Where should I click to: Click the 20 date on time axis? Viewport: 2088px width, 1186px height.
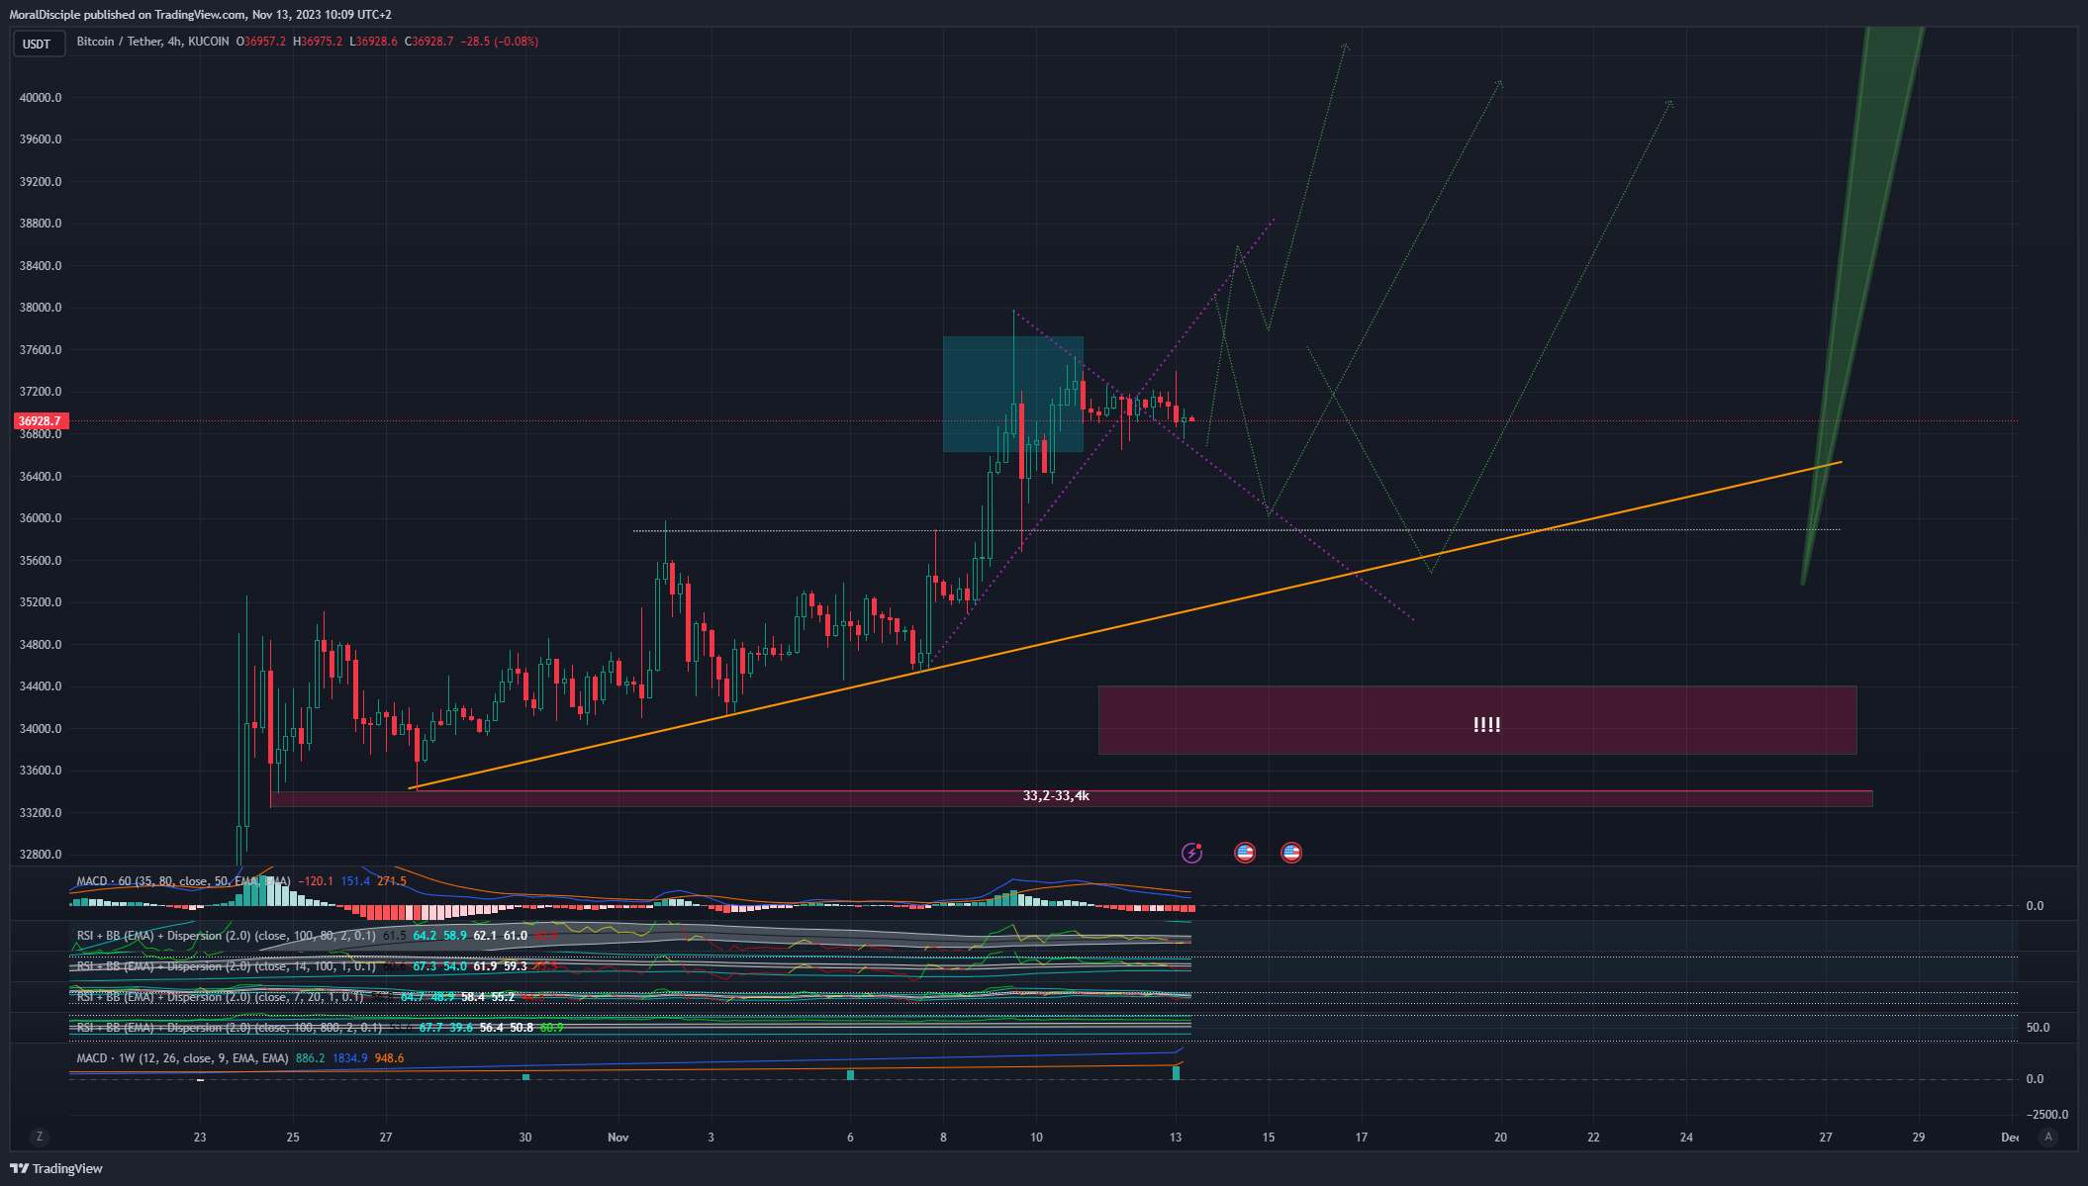[1500, 1137]
